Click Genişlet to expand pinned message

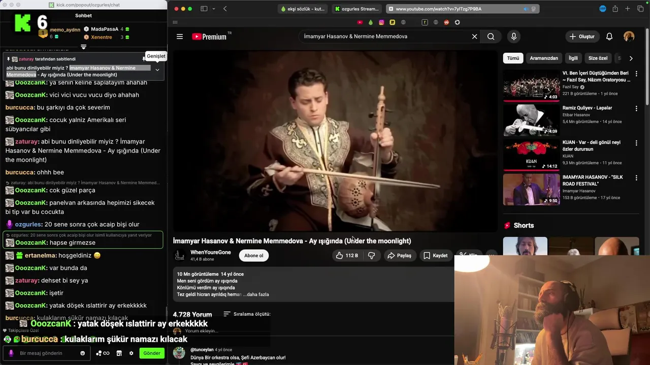[156, 56]
